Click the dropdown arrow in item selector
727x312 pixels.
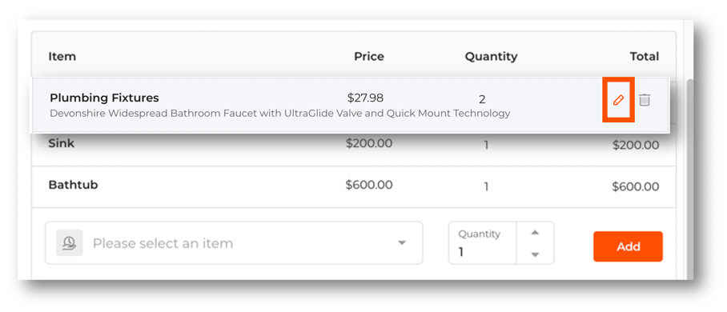pos(402,243)
